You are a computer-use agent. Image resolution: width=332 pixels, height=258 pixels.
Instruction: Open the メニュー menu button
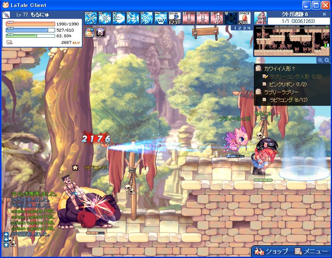tap(311, 251)
